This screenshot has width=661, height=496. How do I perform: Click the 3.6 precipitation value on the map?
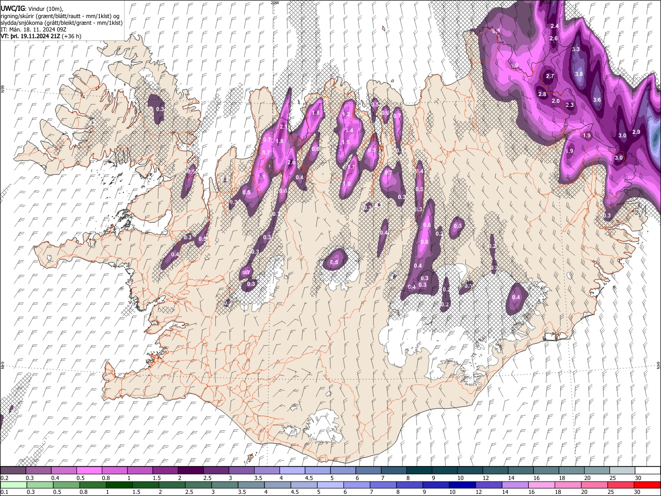pyautogui.click(x=597, y=100)
